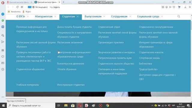Screen dimensions: 192x108
Task: Open Иностранным студентам link
Action: click(71, 85)
